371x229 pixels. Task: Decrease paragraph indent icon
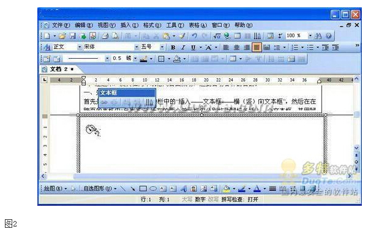point(325,47)
